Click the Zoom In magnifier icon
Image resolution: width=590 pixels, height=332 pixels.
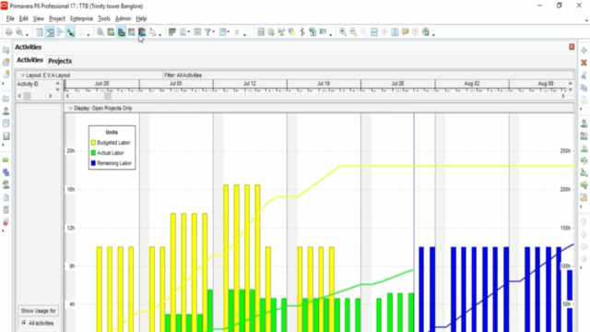click(x=343, y=32)
